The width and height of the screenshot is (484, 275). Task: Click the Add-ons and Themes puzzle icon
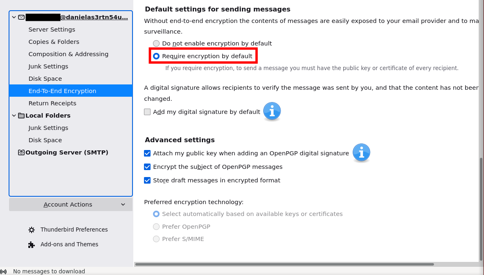32,245
